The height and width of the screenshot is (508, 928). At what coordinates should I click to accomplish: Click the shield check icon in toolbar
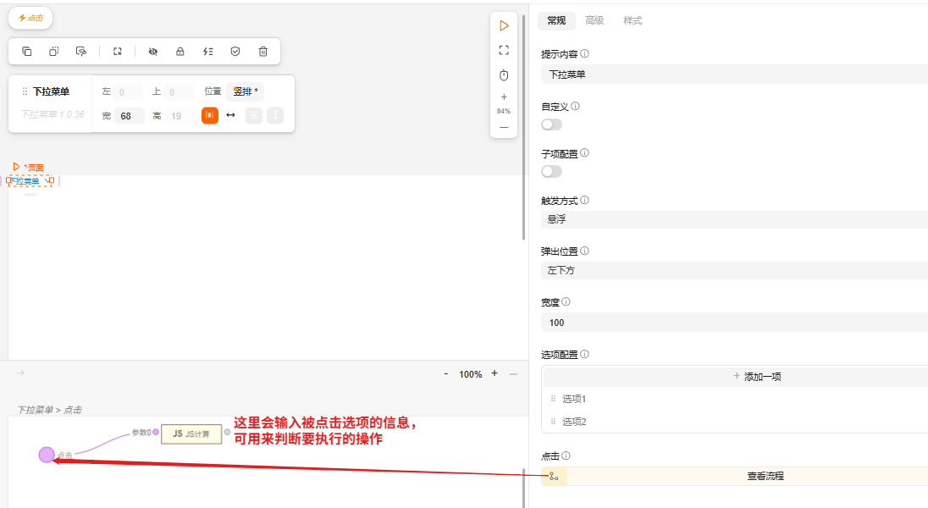pos(235,52)
